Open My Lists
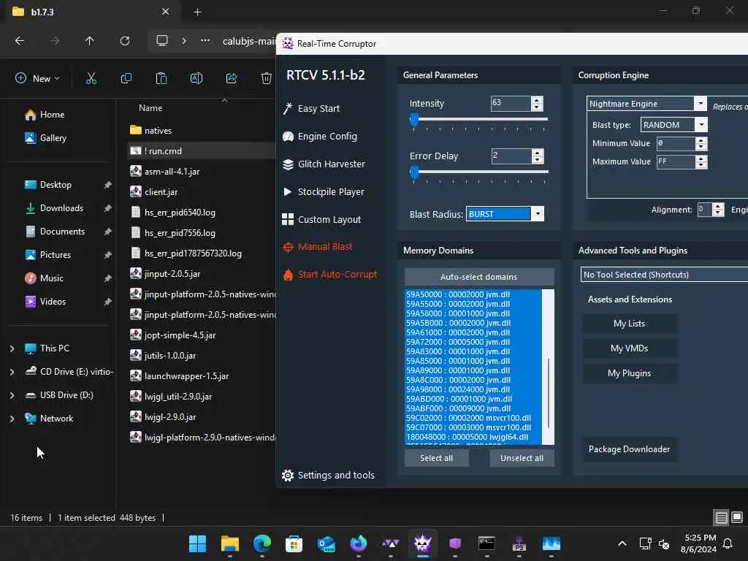 [629, 324]
